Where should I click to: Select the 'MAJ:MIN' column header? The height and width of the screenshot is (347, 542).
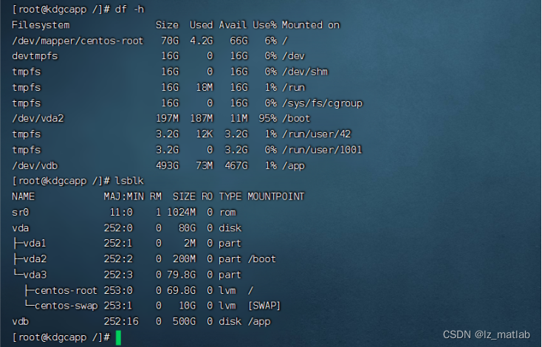[x=124, y=196]
